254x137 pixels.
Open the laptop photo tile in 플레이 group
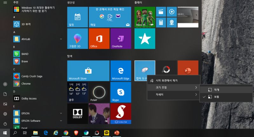(x=188, y=17)
